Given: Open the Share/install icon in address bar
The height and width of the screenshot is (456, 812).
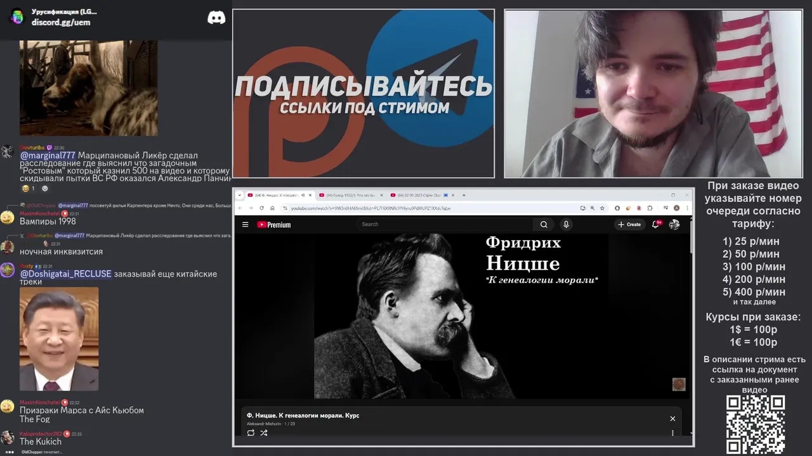Looking at the screenshot, I should (582, 208).
